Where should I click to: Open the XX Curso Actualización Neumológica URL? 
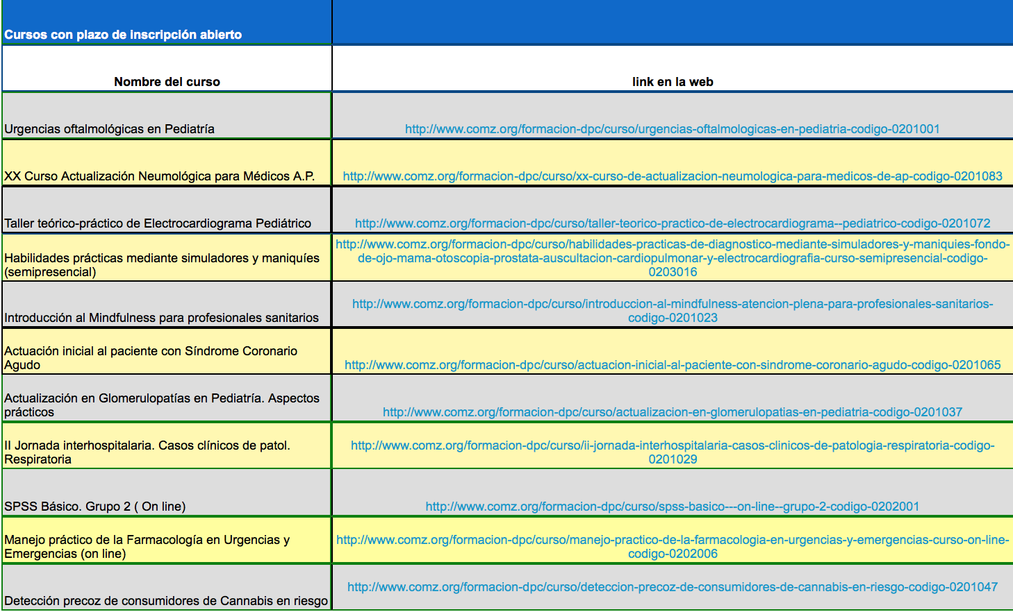672,176
